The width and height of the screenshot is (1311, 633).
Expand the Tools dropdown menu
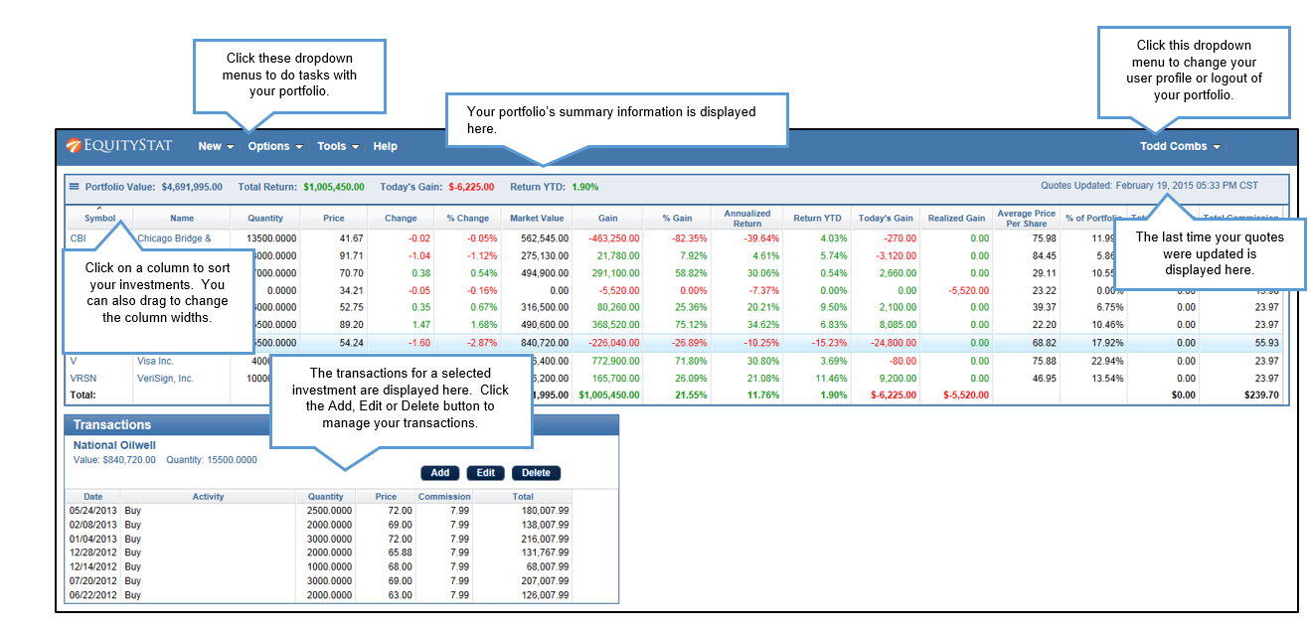(x=338, y=146)
